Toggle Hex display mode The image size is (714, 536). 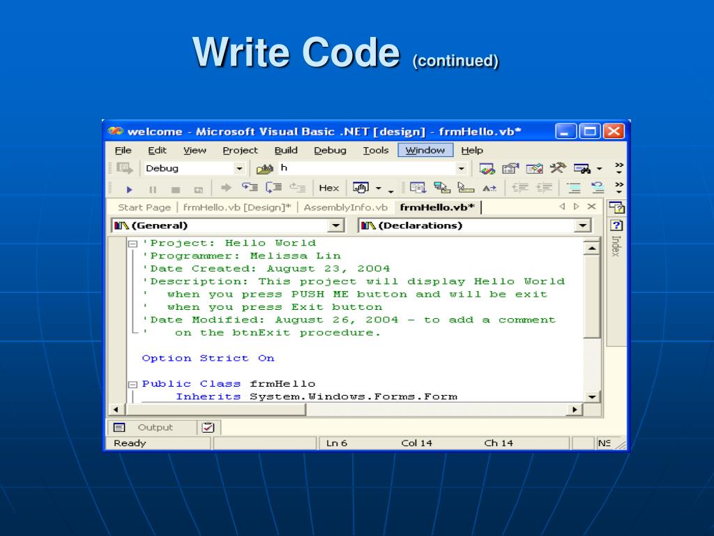[329, 188]
